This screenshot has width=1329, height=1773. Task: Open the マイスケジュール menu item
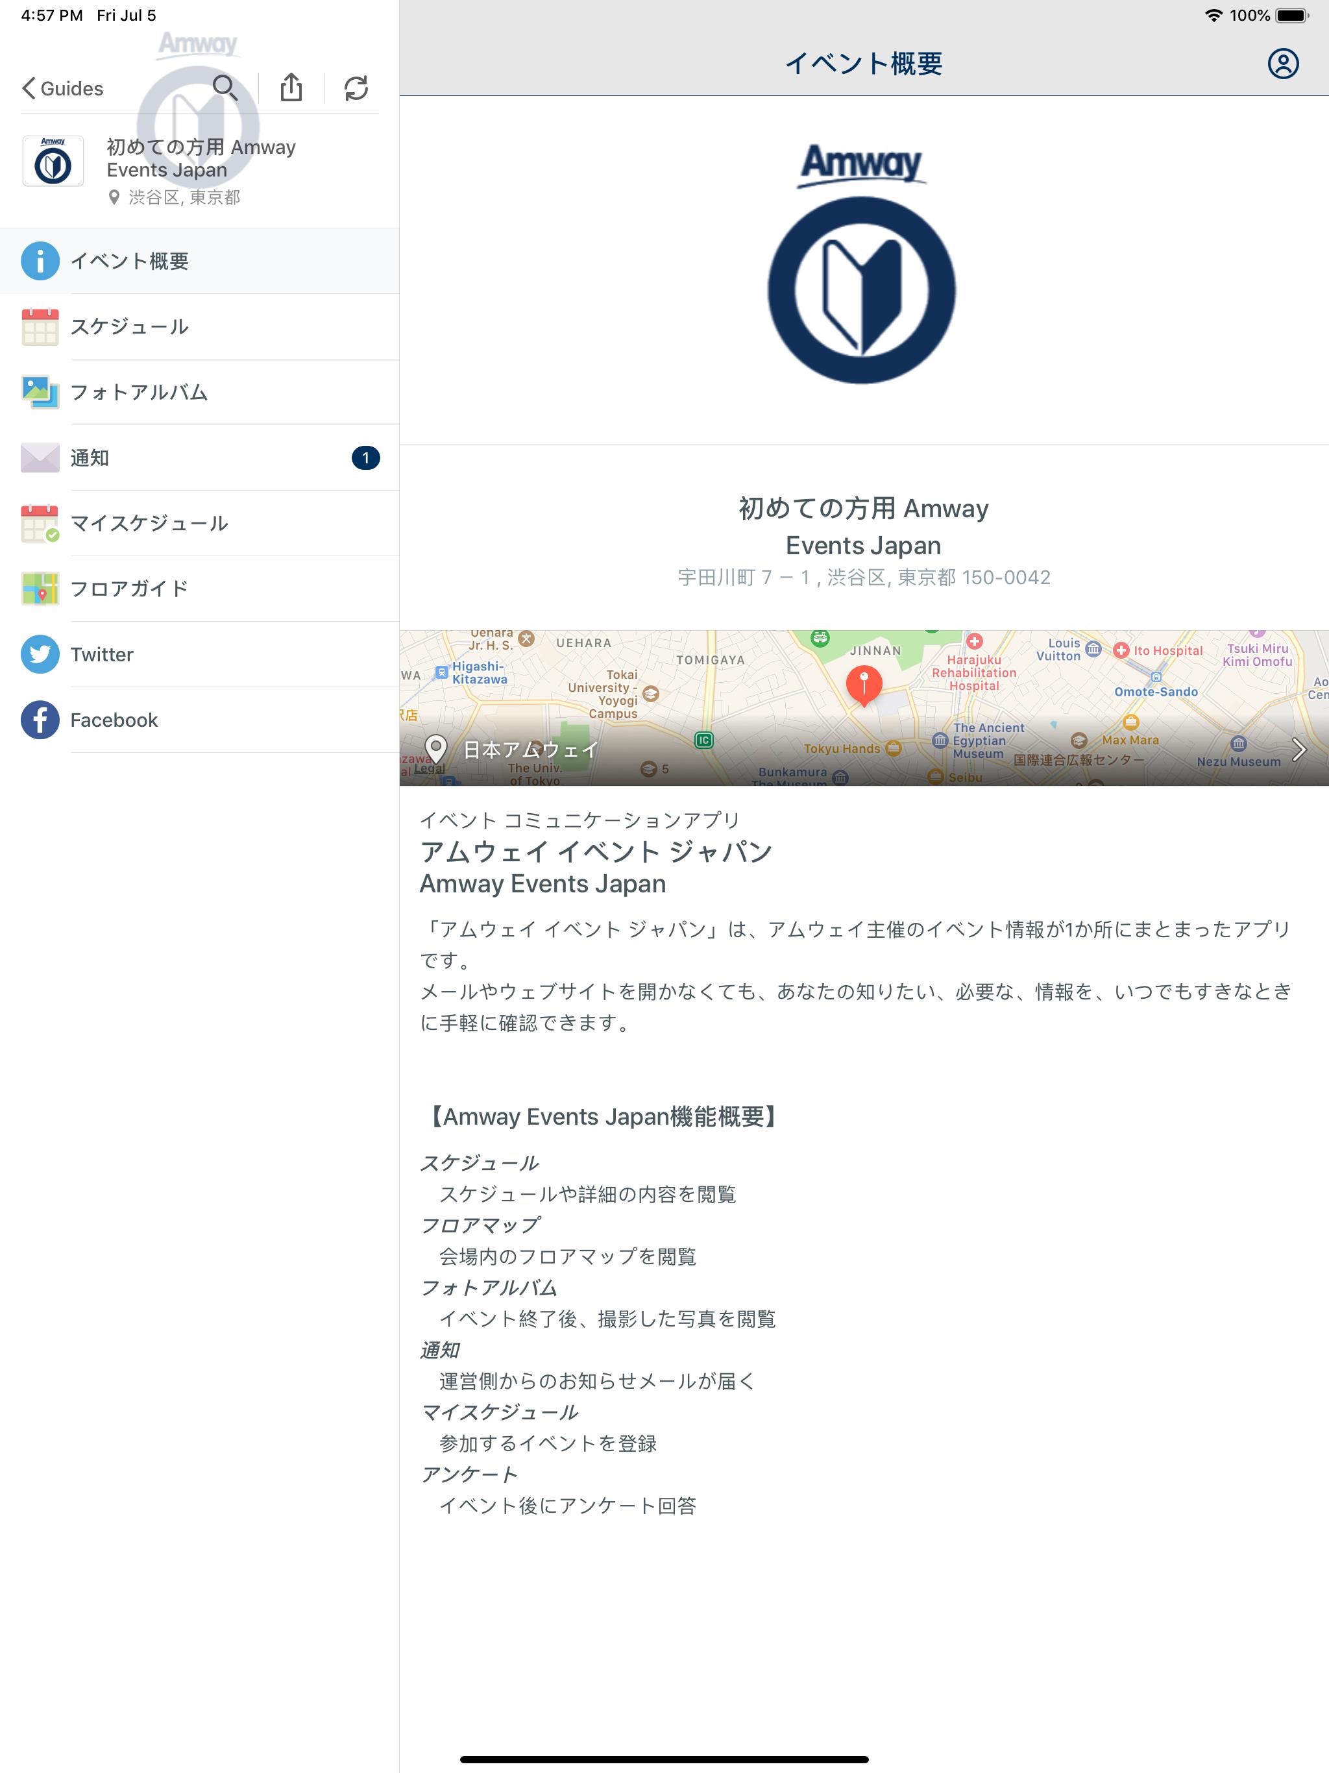point(200,524)
